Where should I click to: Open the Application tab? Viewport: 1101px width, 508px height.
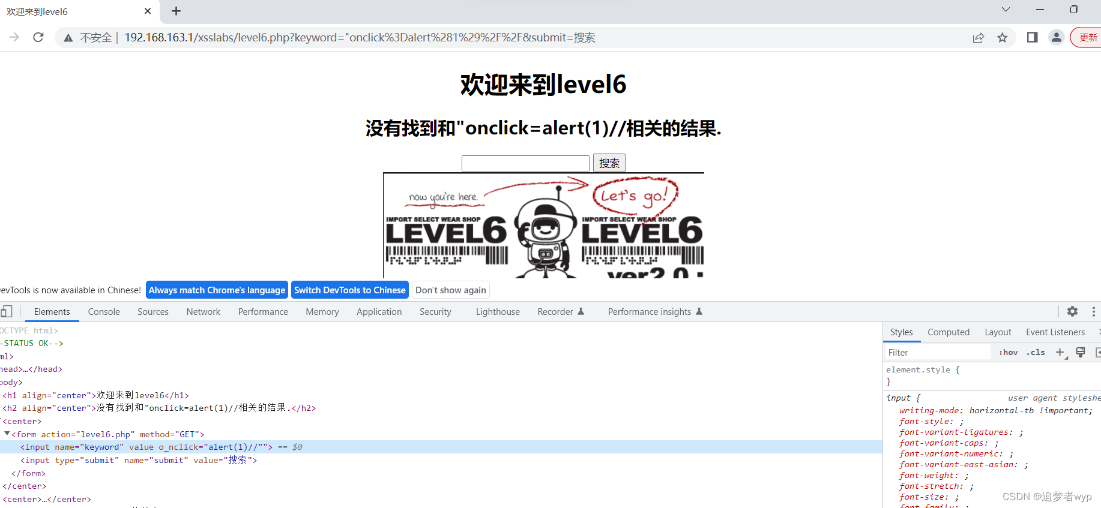[x=379, y=312]
